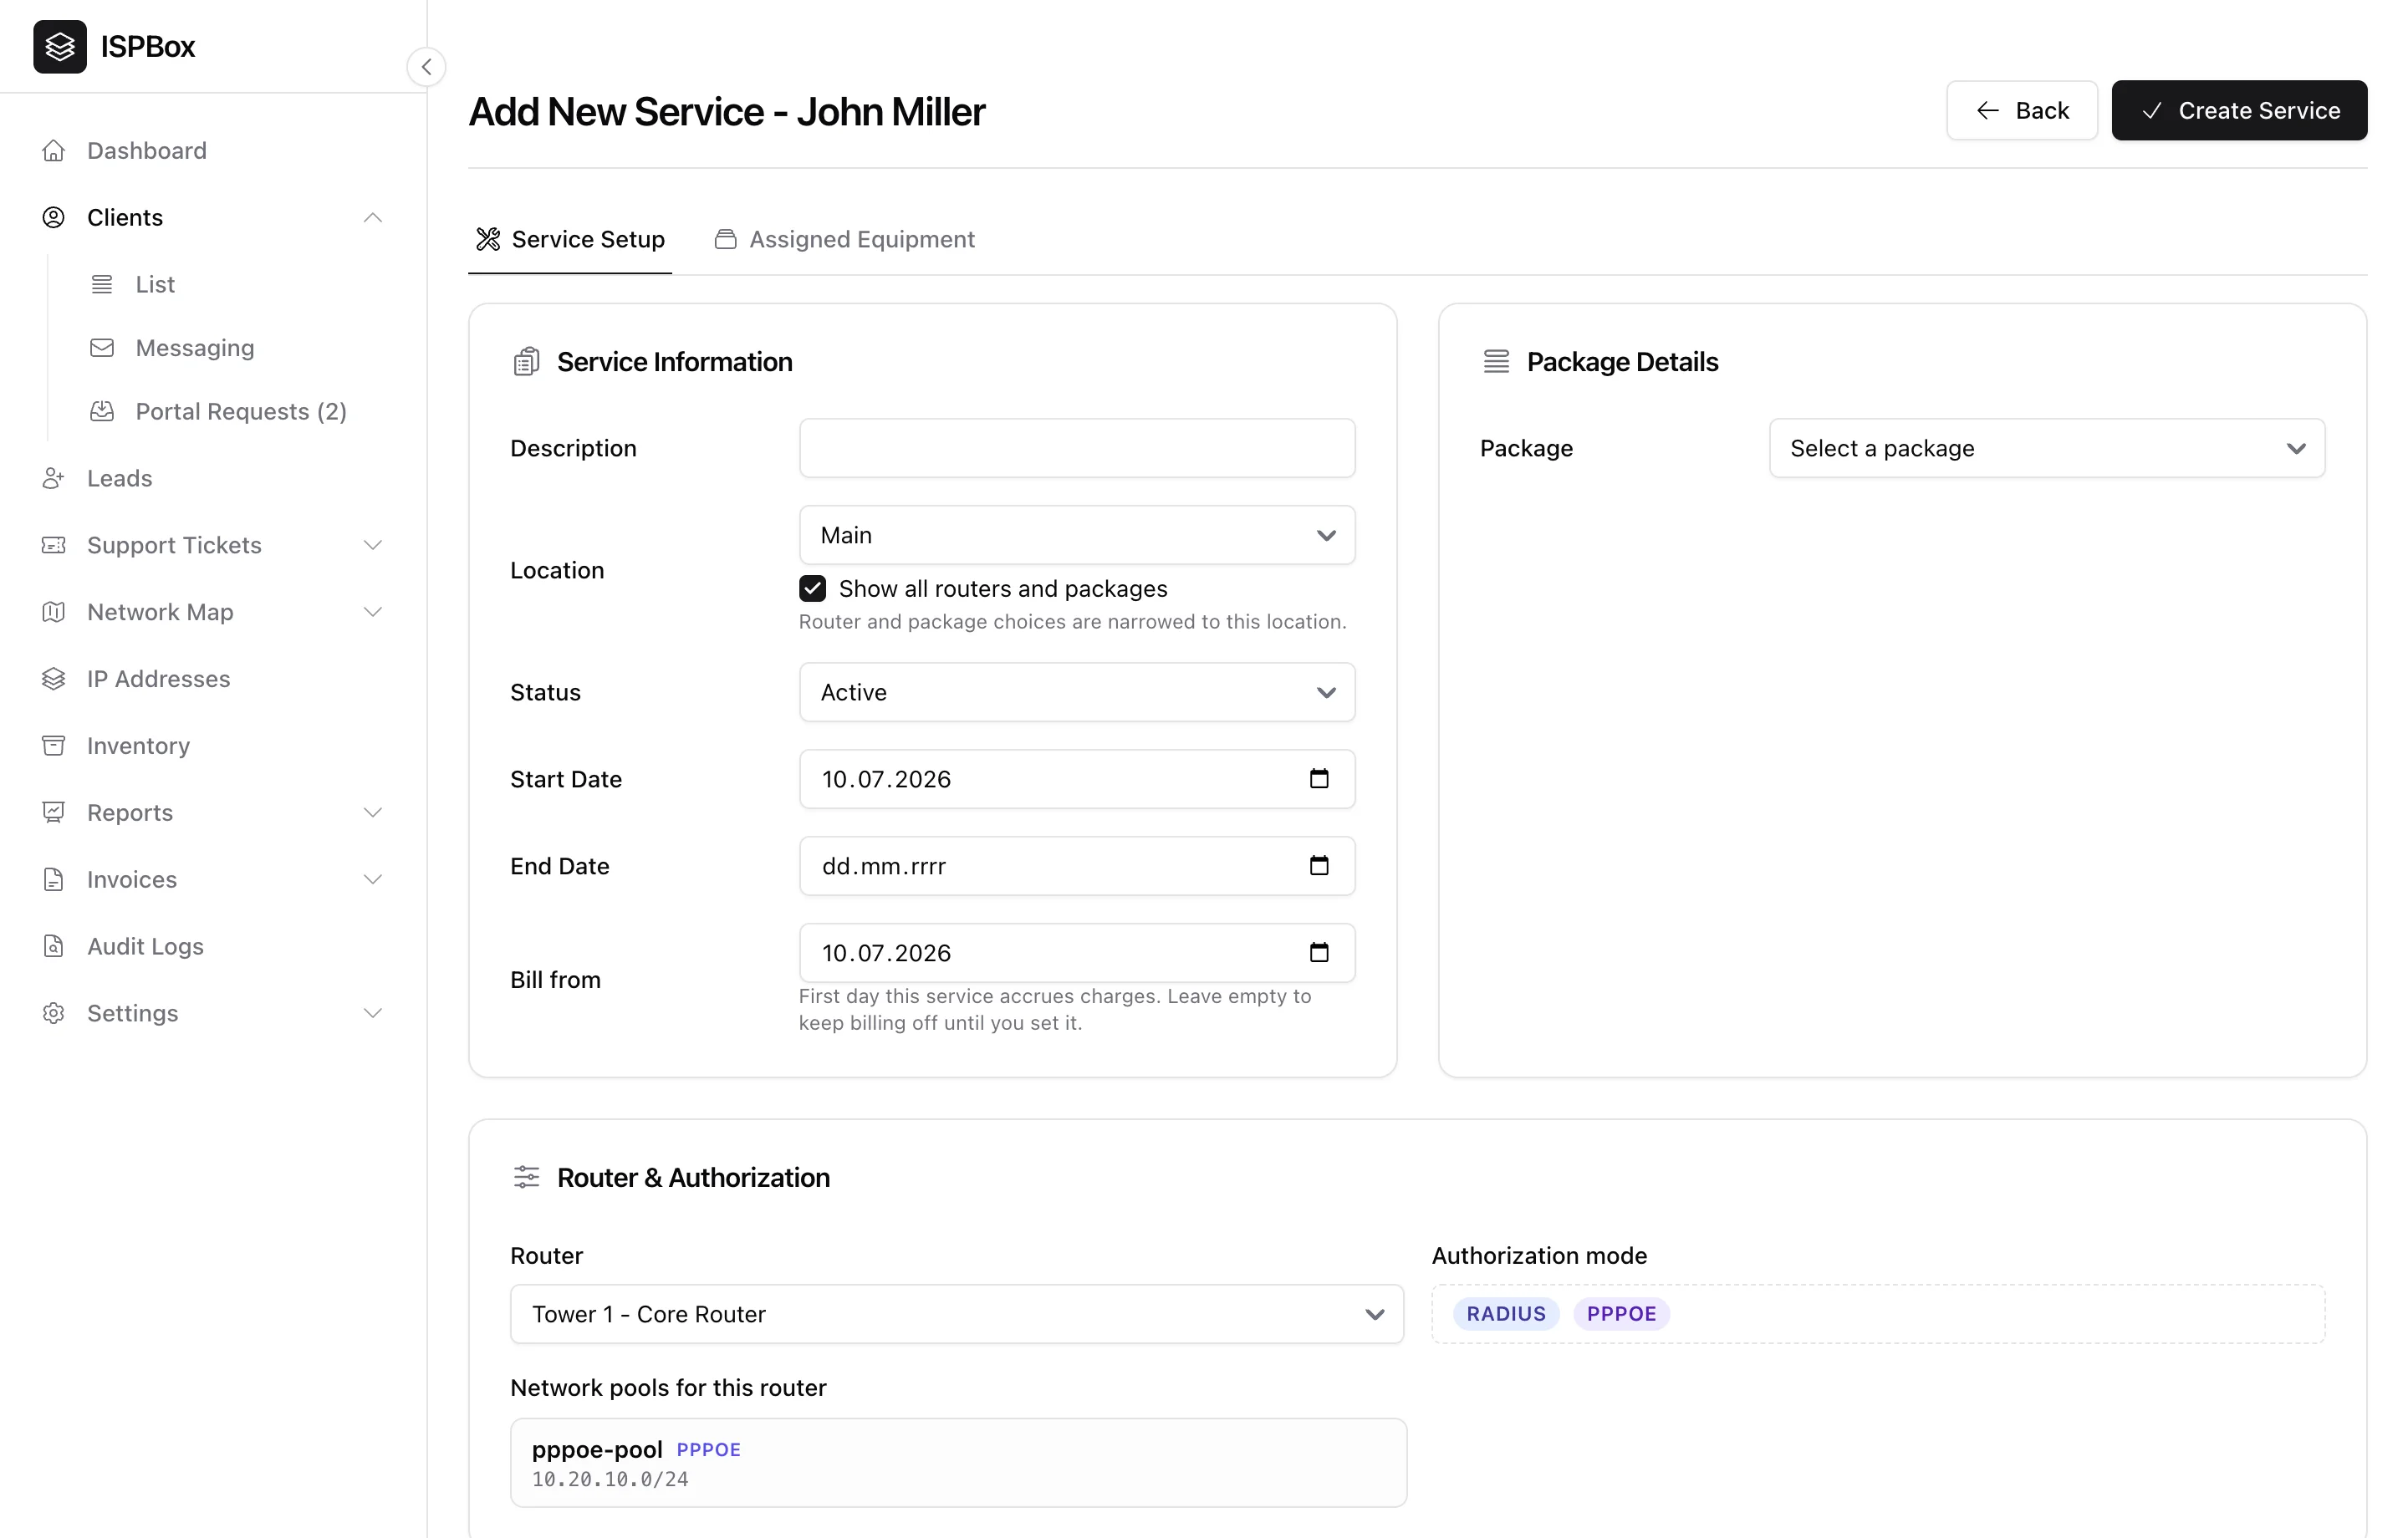Open the Location dropdown showing Main
The image size is (2408, 1538).
(x=1077, y=535)
